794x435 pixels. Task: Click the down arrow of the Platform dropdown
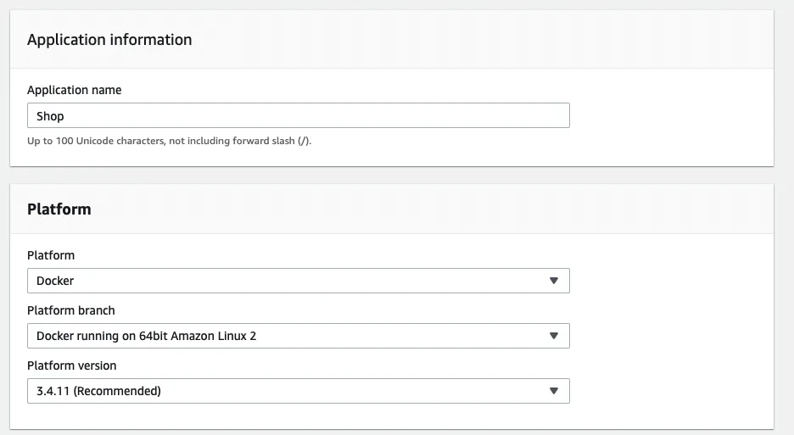(553, 281)
